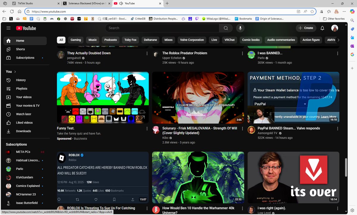Image resolution: width=357 pixels, height=215 pixels.
Task: Open the Funny Test ad thumbnail
Action: pyautogui.click(x=103, y=98)
